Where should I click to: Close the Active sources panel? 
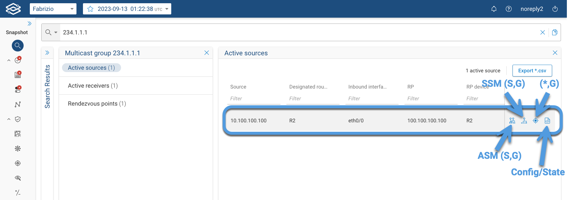(555, 53)
